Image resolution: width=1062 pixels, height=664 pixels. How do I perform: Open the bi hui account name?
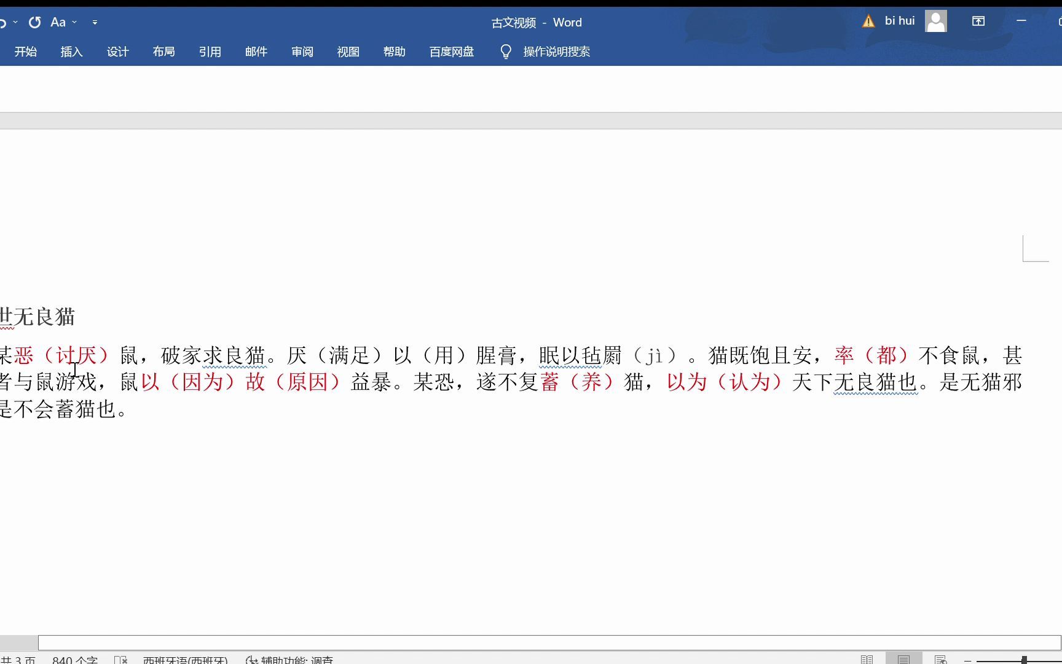pos(900,21)
